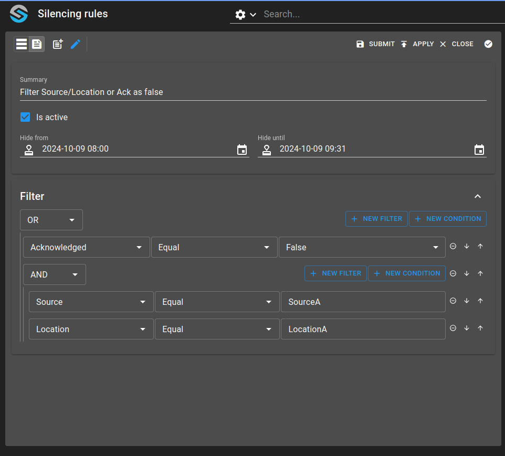Move Location condition down
Viewport: 505px width, 456px height.
467,328
